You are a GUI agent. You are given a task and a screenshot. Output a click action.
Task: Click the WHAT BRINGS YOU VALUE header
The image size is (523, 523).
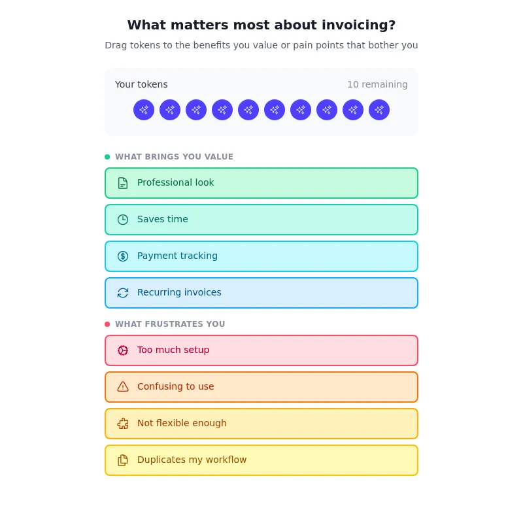coord(174,157)
